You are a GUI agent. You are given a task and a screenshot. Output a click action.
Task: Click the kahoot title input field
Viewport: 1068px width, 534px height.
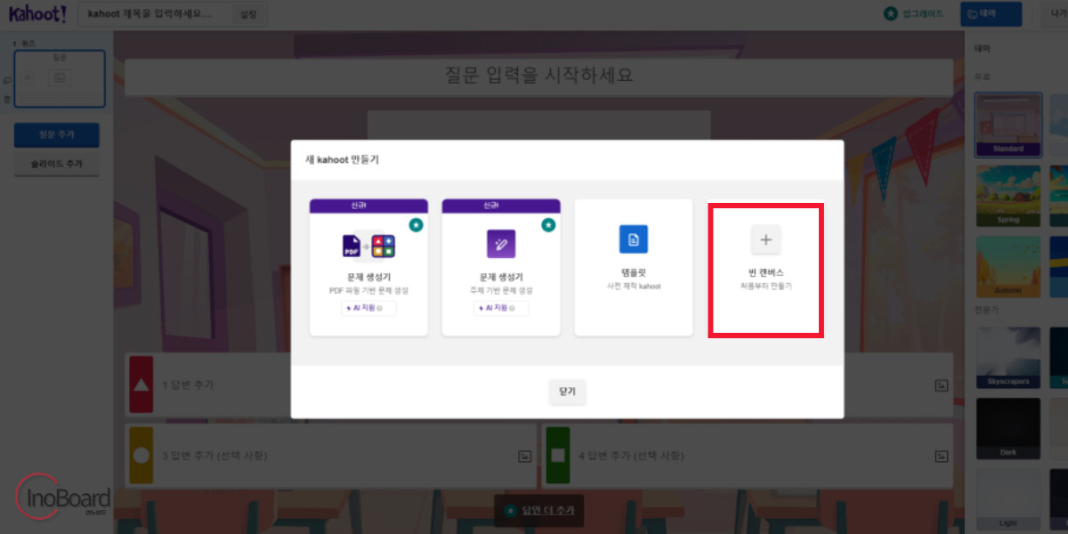point(156,14)
